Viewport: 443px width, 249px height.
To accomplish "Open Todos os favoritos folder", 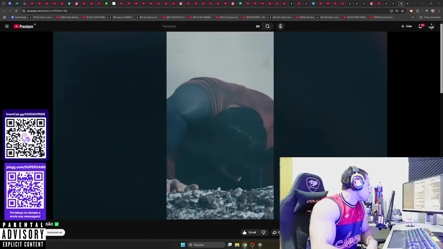I will pyautogui.click(x=430, y=17).
